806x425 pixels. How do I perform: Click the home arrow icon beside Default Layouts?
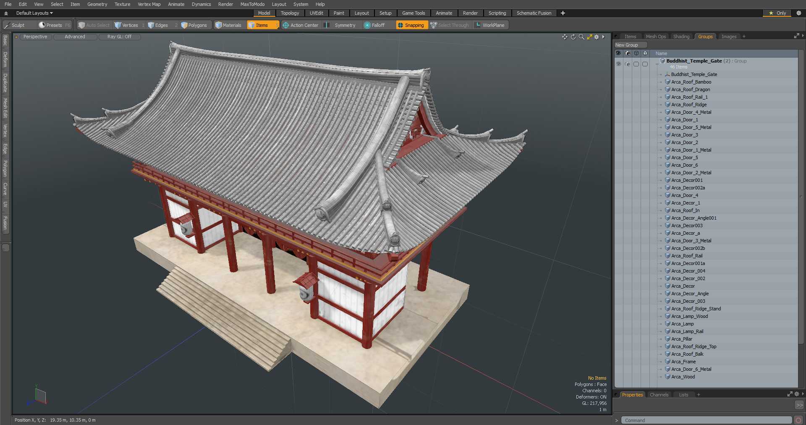click(x=6, y=13)
